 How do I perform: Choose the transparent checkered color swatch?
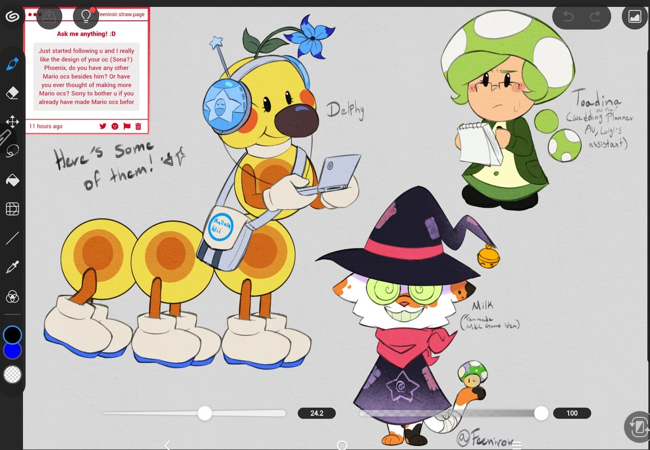(12, 374)
